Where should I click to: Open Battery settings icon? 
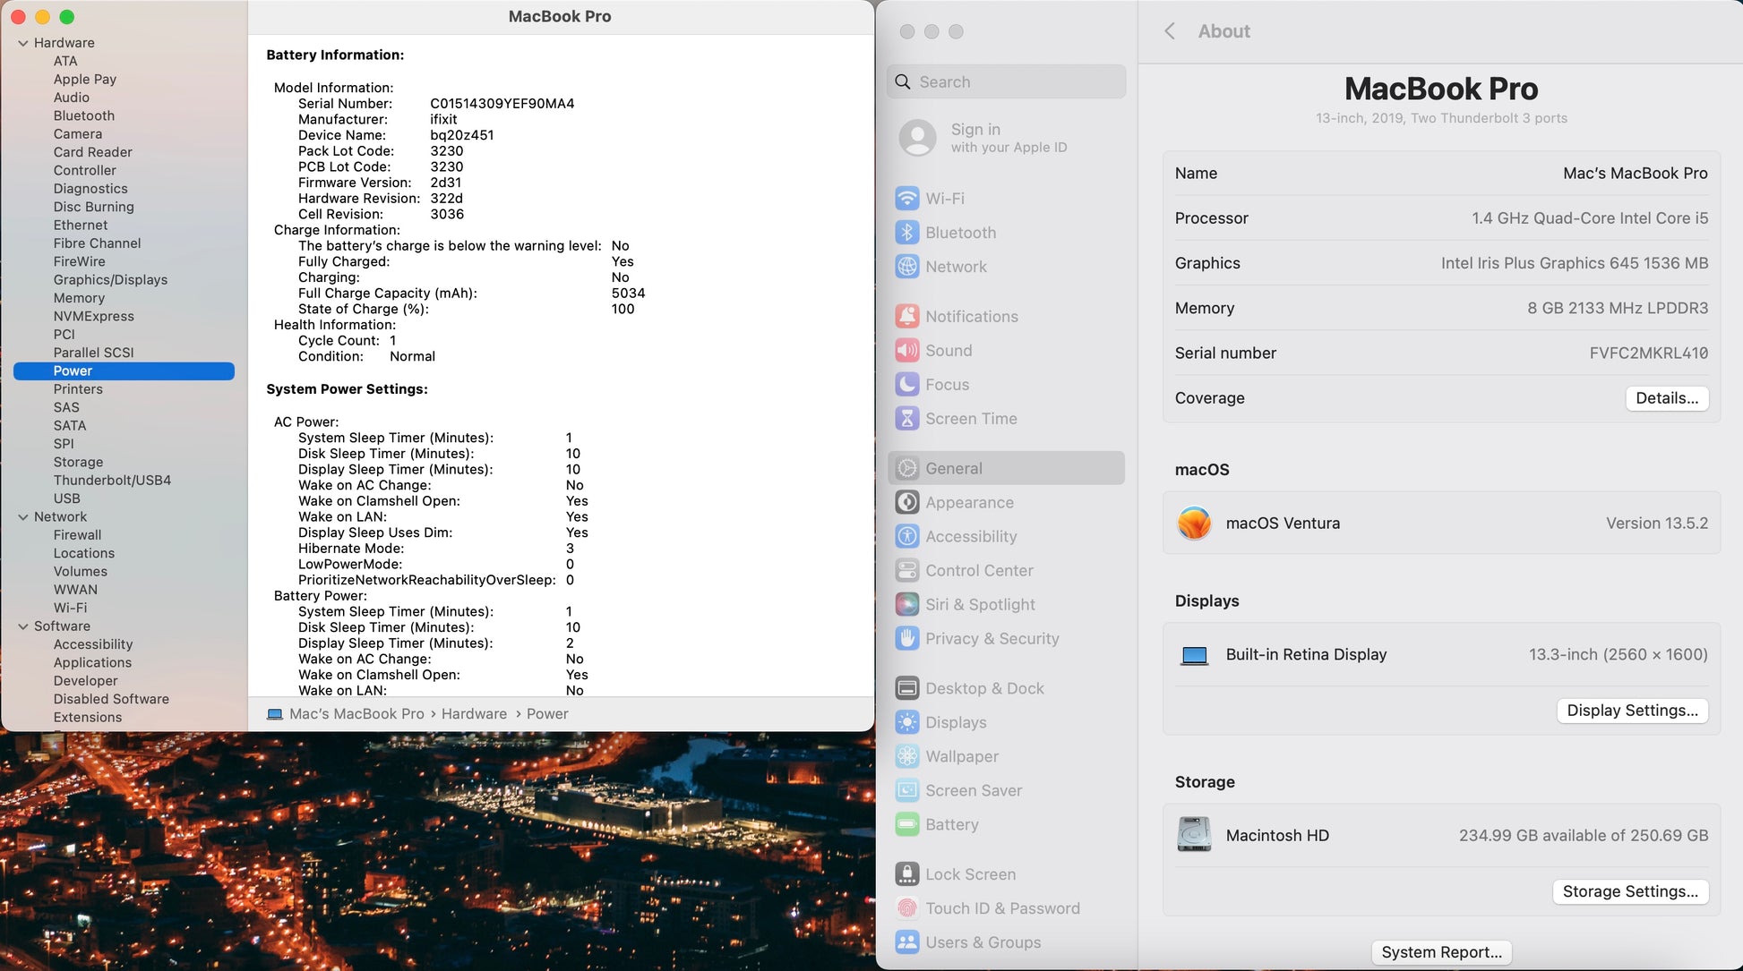pyautogui.click(x=906, y=824)
